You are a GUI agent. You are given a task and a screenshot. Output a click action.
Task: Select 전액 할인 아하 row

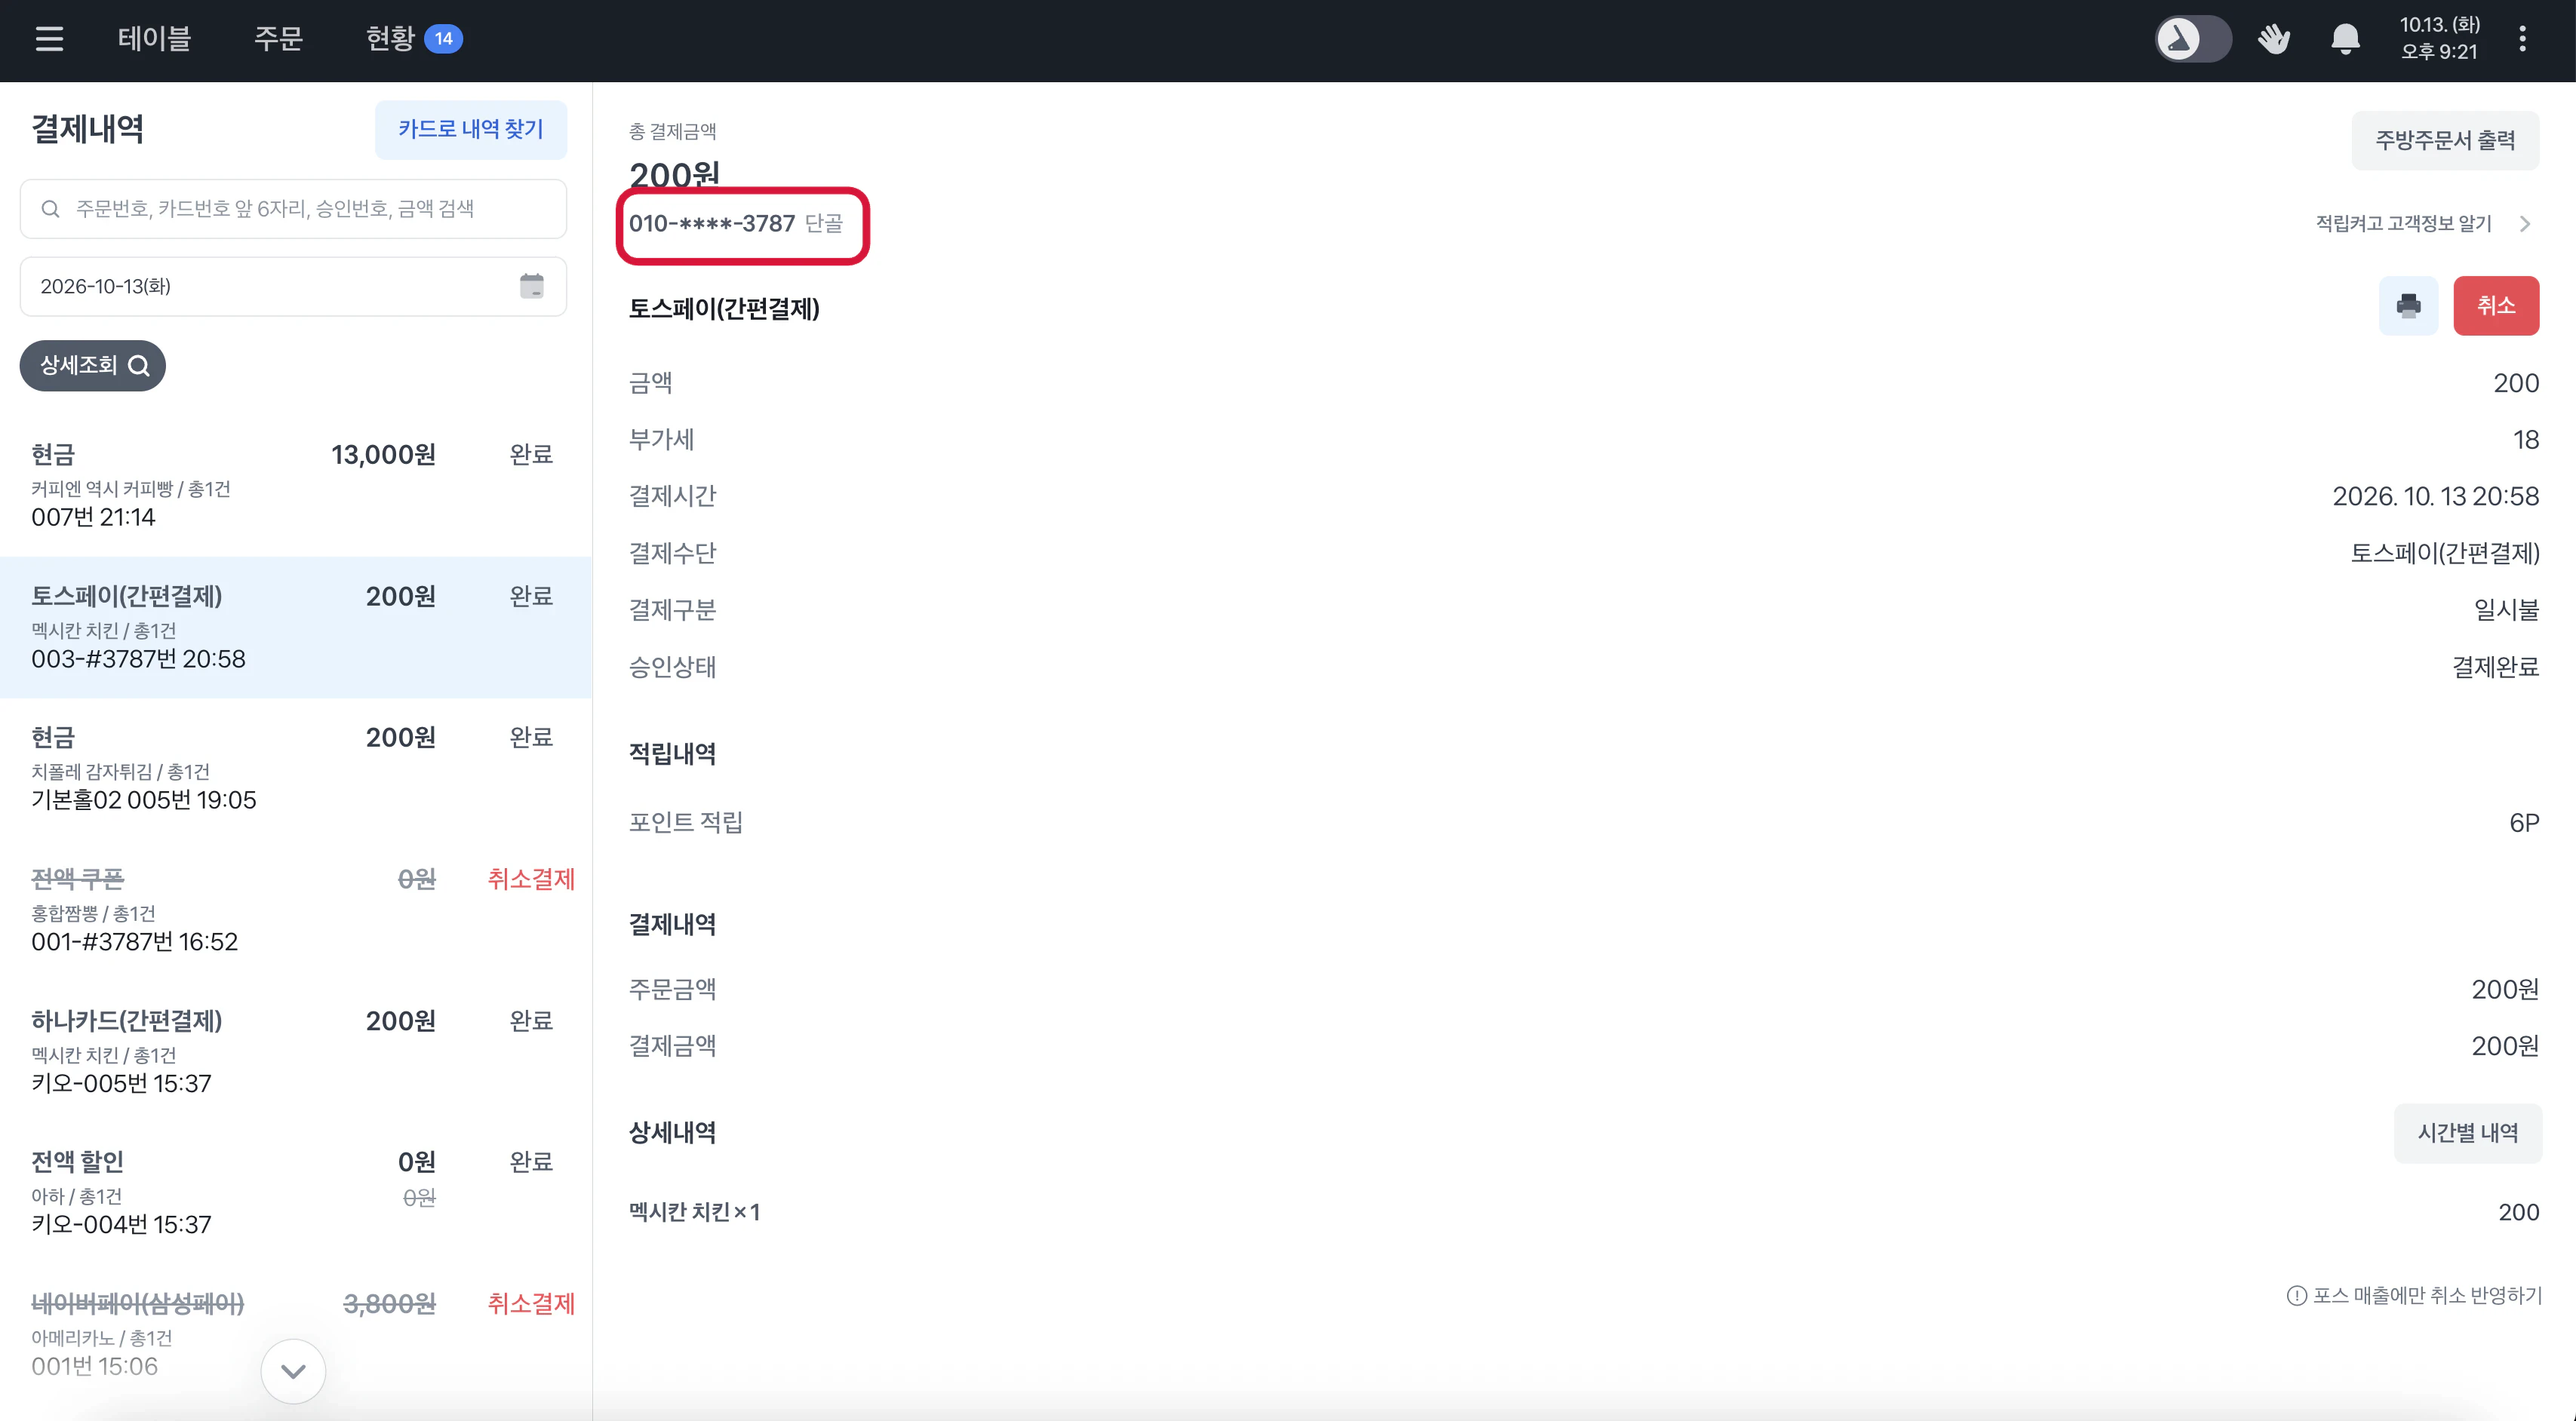tap(296, 1193)
